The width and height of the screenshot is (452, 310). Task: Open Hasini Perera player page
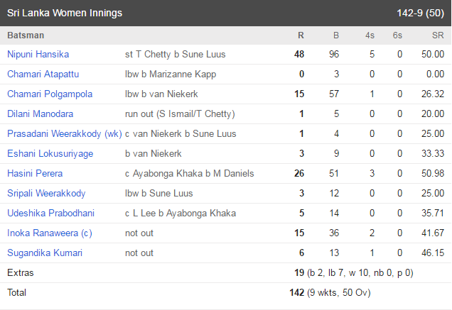[35, 173]
